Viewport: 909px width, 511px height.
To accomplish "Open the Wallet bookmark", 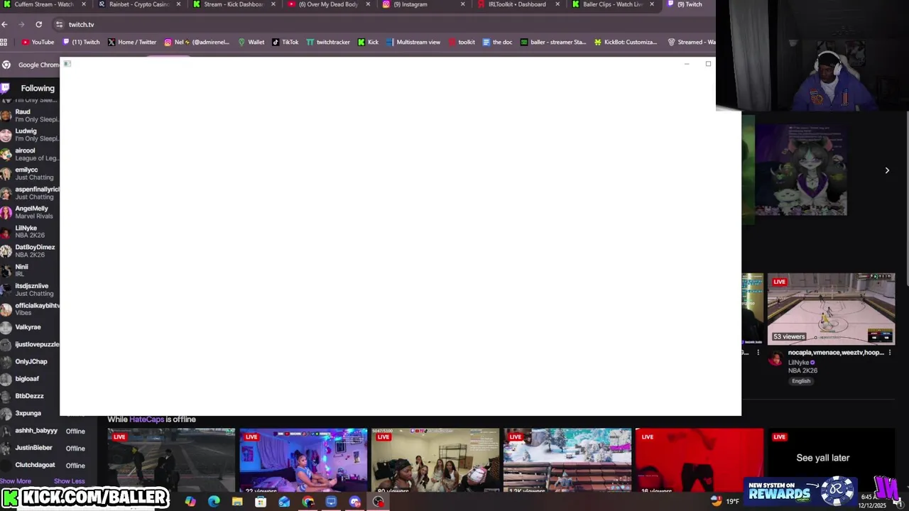I will point(251,42).
